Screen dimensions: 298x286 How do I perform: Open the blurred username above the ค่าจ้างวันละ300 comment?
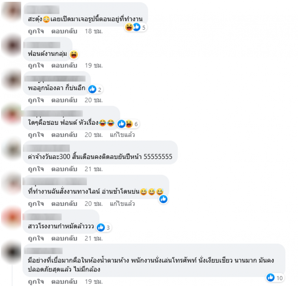47,148
